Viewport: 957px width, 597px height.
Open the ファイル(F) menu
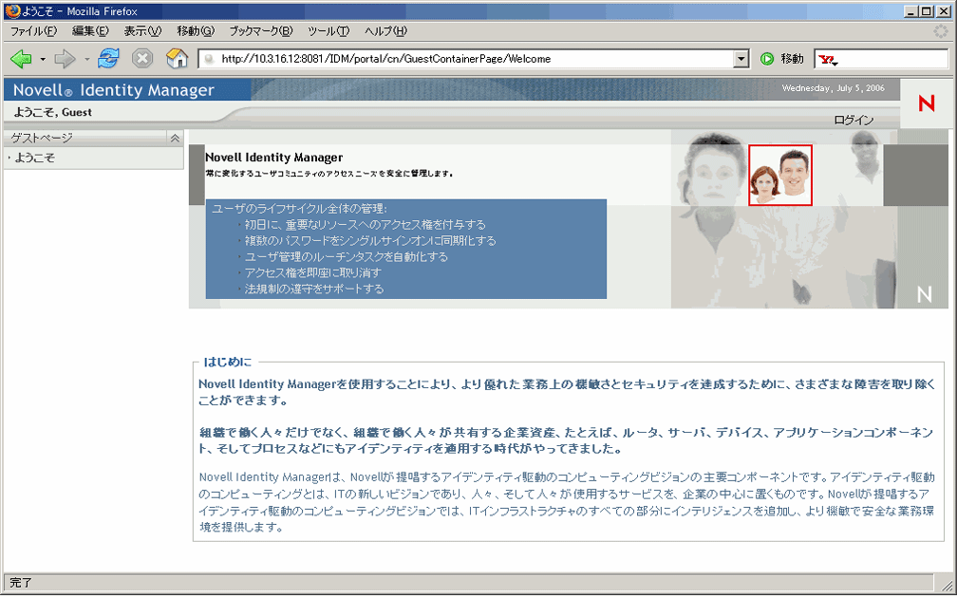(x=33, y=30)
